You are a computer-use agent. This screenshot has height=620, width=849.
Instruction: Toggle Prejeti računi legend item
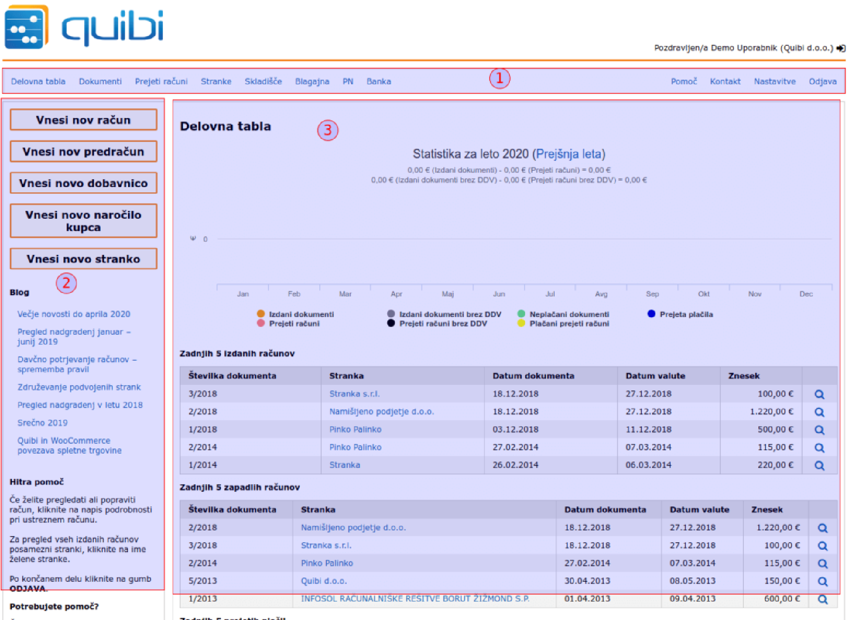tap(294, 323)
